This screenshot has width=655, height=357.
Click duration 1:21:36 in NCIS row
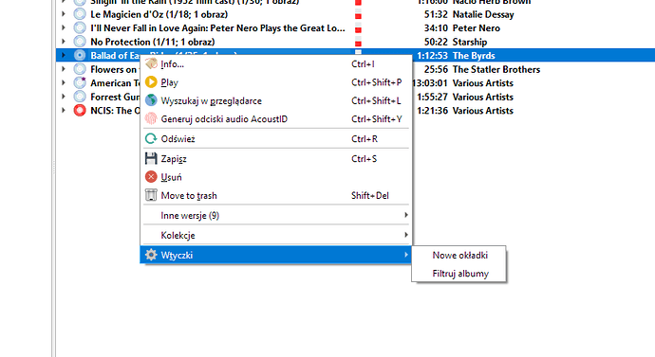(432, 111)
